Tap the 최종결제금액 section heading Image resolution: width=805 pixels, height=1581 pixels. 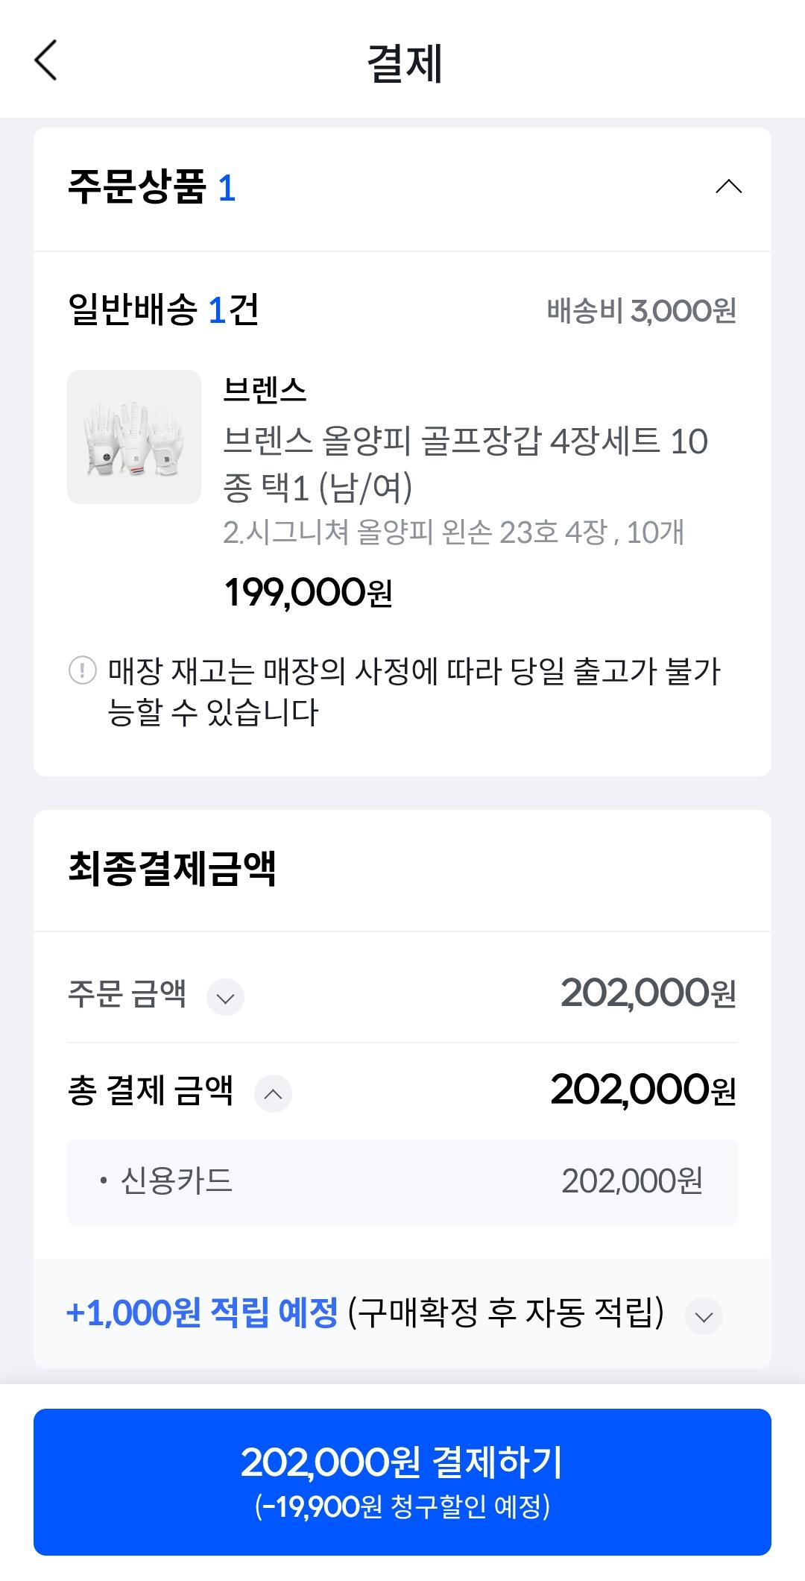pos(172,869)
